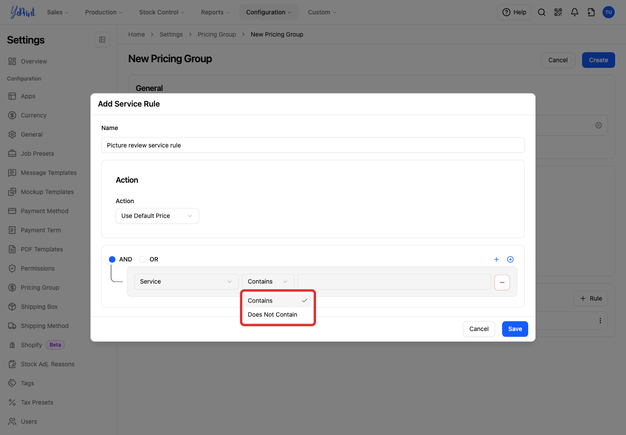
Task: Select the OR radio button
Action: click(143, 259)
